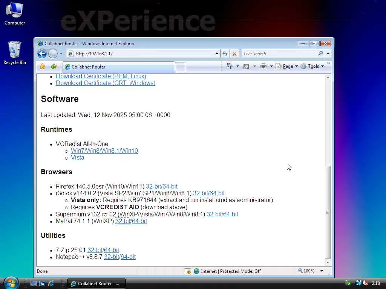Download Firefox 140.5.0esr 32-bit

coord(153,187)
